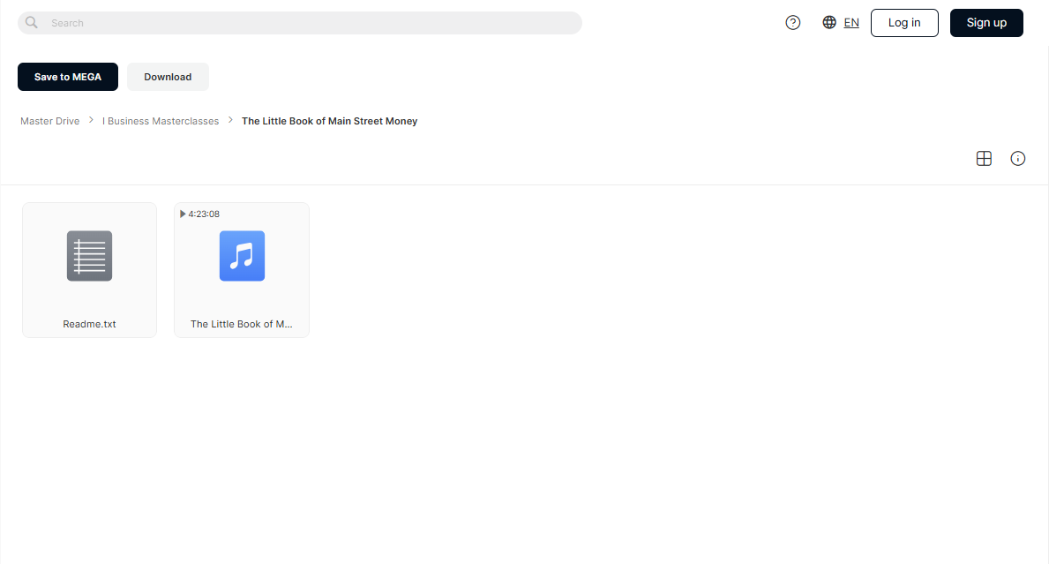Click the Search input field
This screenshot has width=1049, height=564.
pos(300,23)
